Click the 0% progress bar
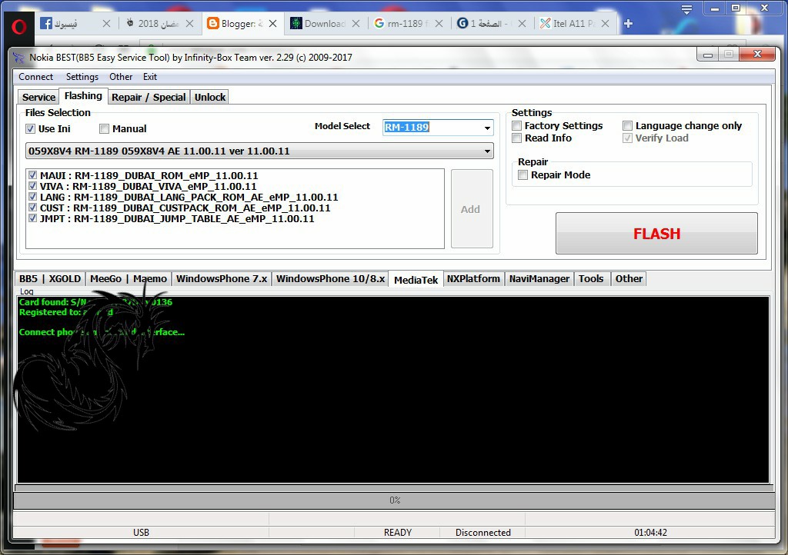 coord(394,500)
